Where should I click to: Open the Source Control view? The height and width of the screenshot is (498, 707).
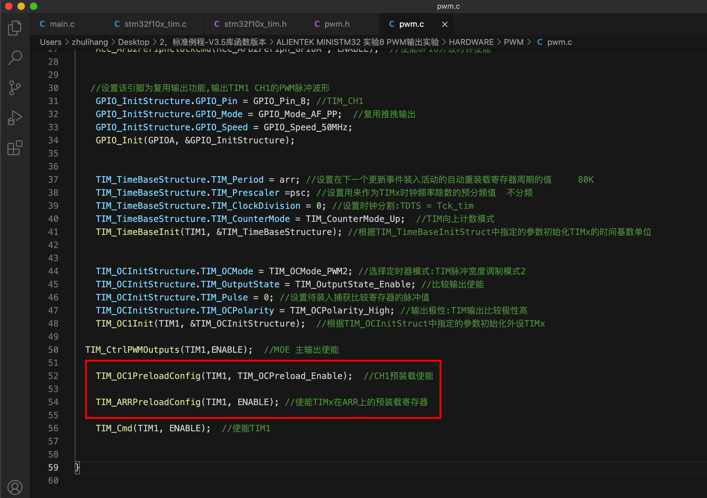point(15,88)
